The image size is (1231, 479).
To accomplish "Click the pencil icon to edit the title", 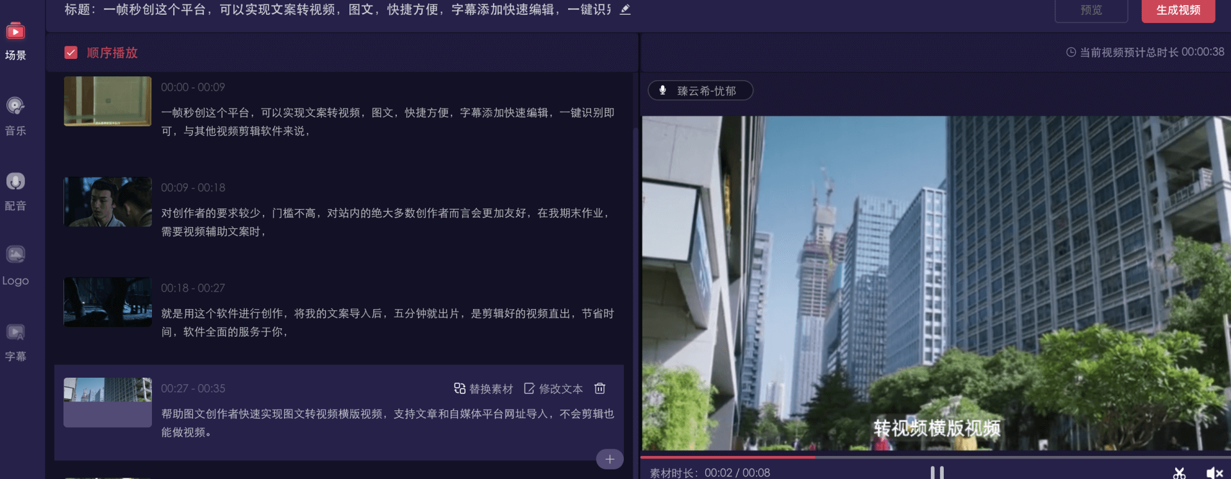I will [x=625, y=10].
